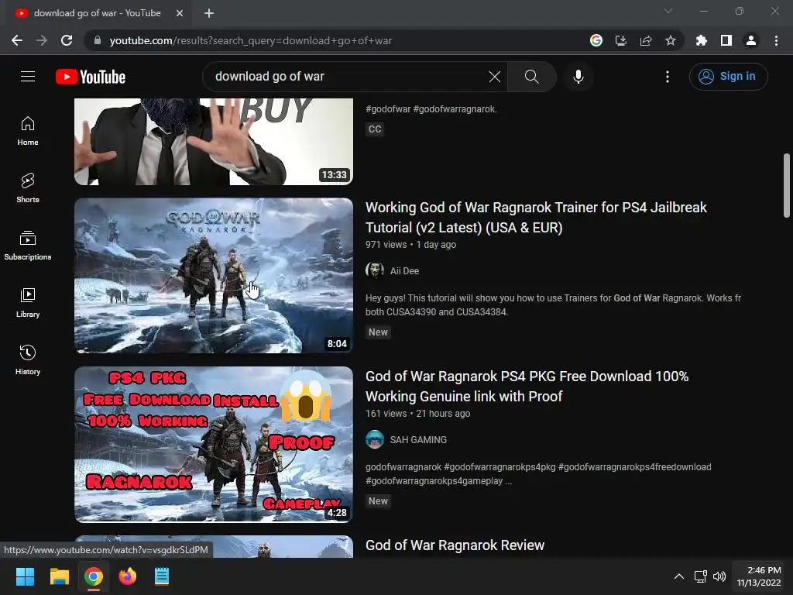Screen dimensions: 793x595
Task: Click '#godofwar #godofwarragnarok.' hashtag text
Action: pyautogui.click(x=431, y=108)
